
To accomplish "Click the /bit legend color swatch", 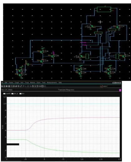I will pyautogui.click(x=20, y=94).
